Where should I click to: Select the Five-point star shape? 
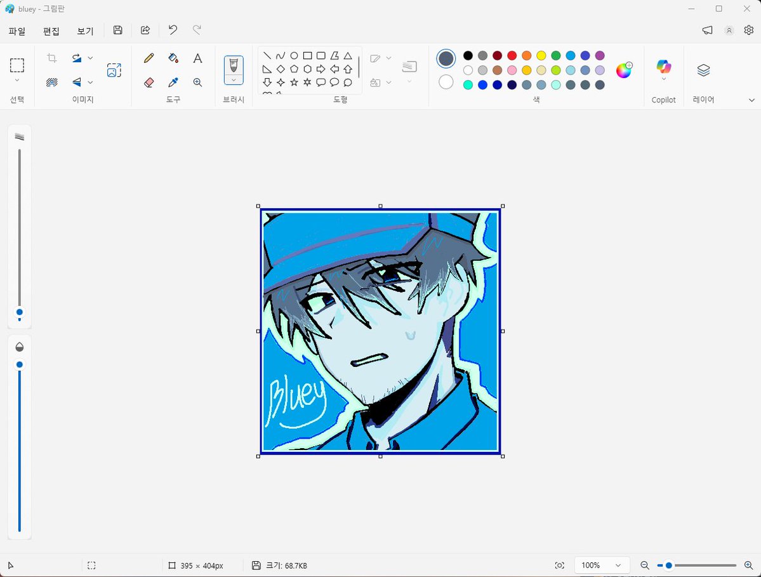(x=294, y=83)
